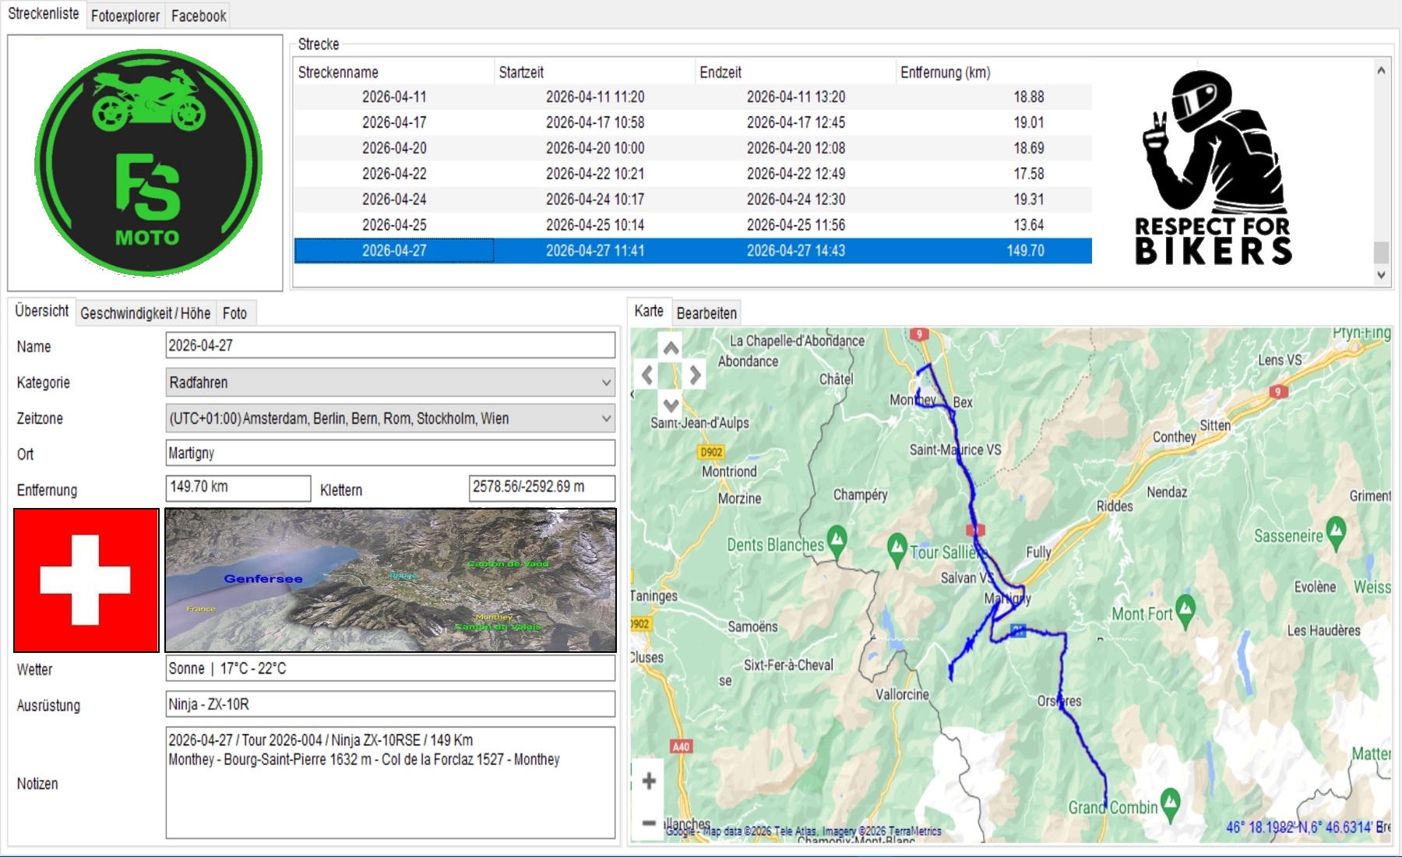Viewport: 1402px width, 857px height.
Task: Expand the Zeitzone dropdown list
Action: click(606, 418)
